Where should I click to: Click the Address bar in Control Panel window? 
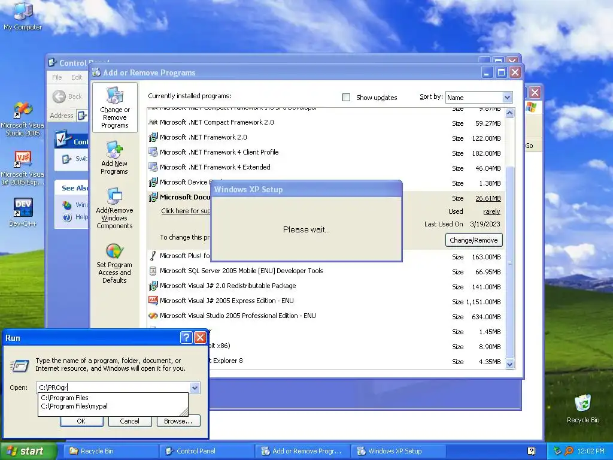pos(81,116)
